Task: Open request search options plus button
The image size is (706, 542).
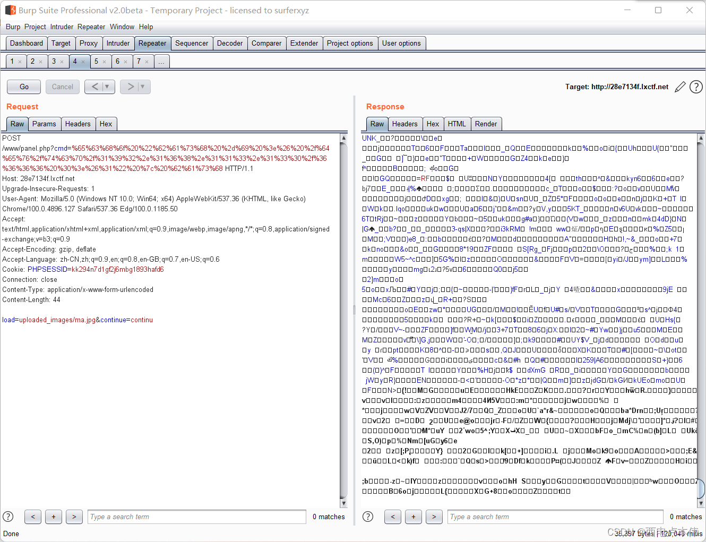Action: tap(54, 517)
